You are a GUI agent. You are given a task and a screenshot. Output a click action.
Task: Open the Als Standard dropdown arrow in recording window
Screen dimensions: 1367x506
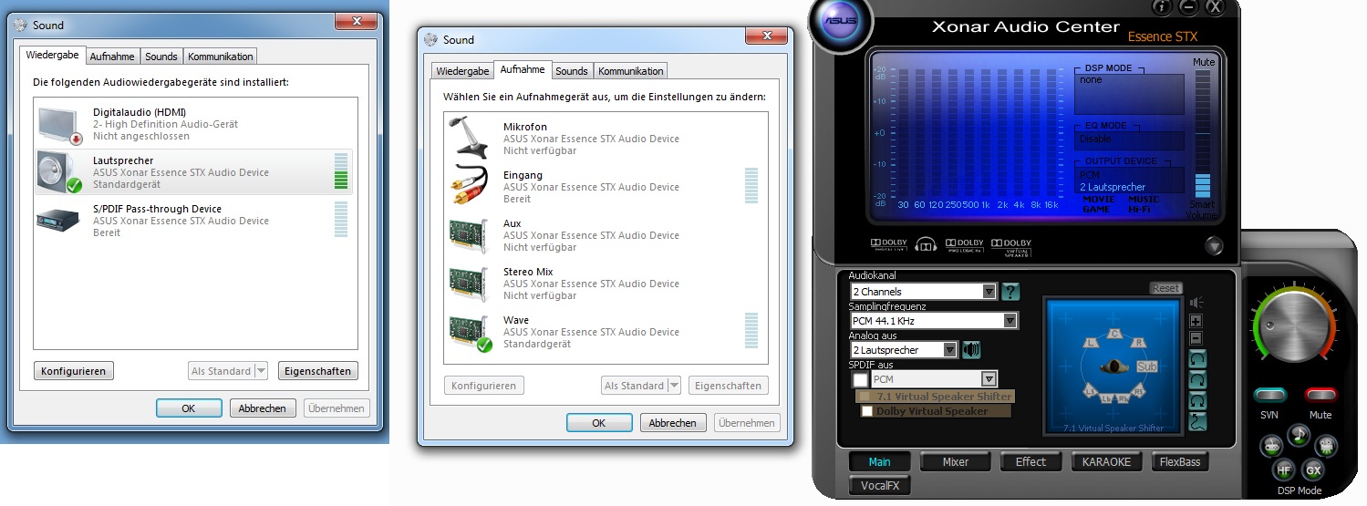click(675, 386)
